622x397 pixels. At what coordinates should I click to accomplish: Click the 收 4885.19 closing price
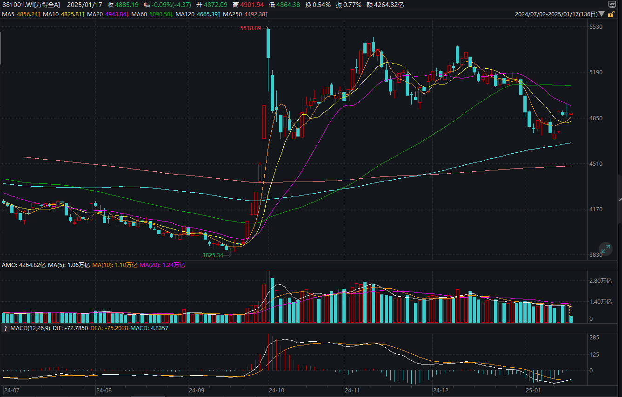tap(123, 5)
